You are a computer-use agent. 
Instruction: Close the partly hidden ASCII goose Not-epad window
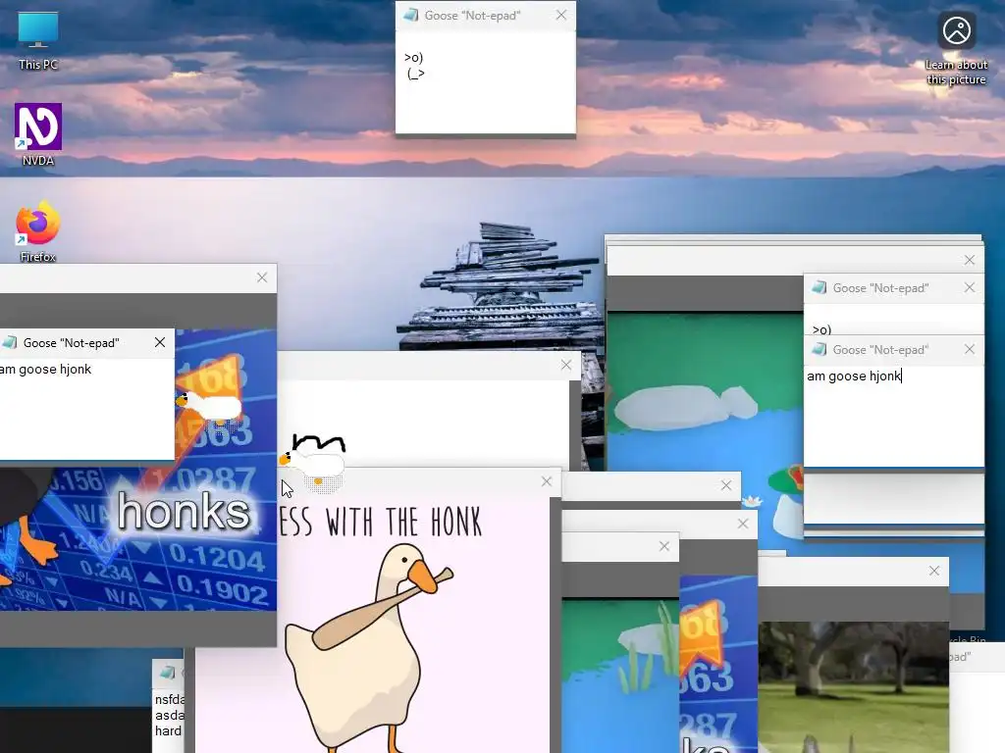(x=969, y=287)
